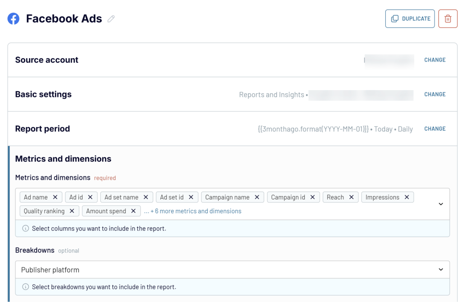Click the info icon beside 'Select columns' hint
461x302 pixels.
click(x=26, y=228)
